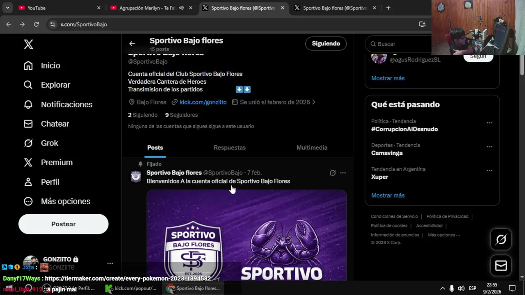
Task: Open Sportivo Bajo flores taskbar window
Action: pos(193,288)
